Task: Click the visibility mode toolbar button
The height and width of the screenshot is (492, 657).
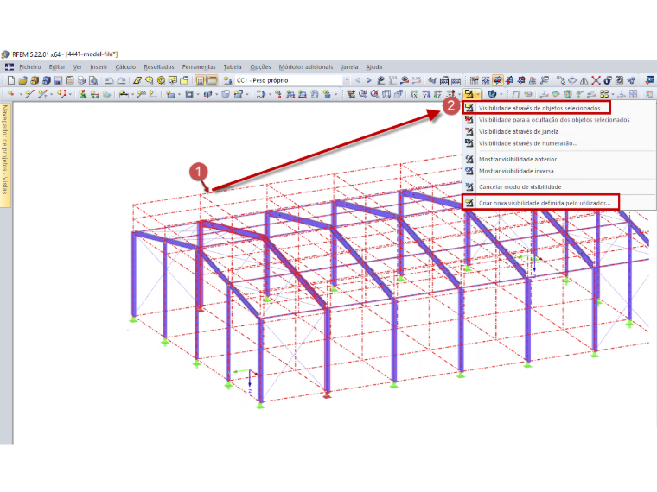Action: 469,94
